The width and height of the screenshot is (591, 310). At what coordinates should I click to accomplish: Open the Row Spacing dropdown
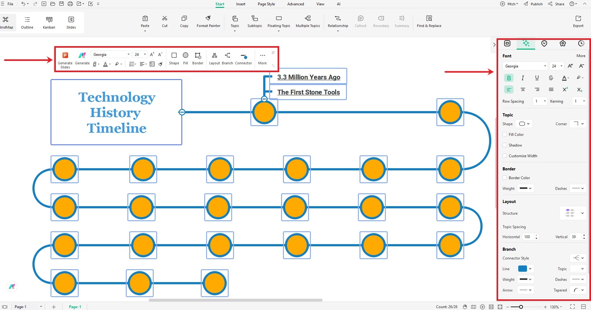click(x=540, y=101)
